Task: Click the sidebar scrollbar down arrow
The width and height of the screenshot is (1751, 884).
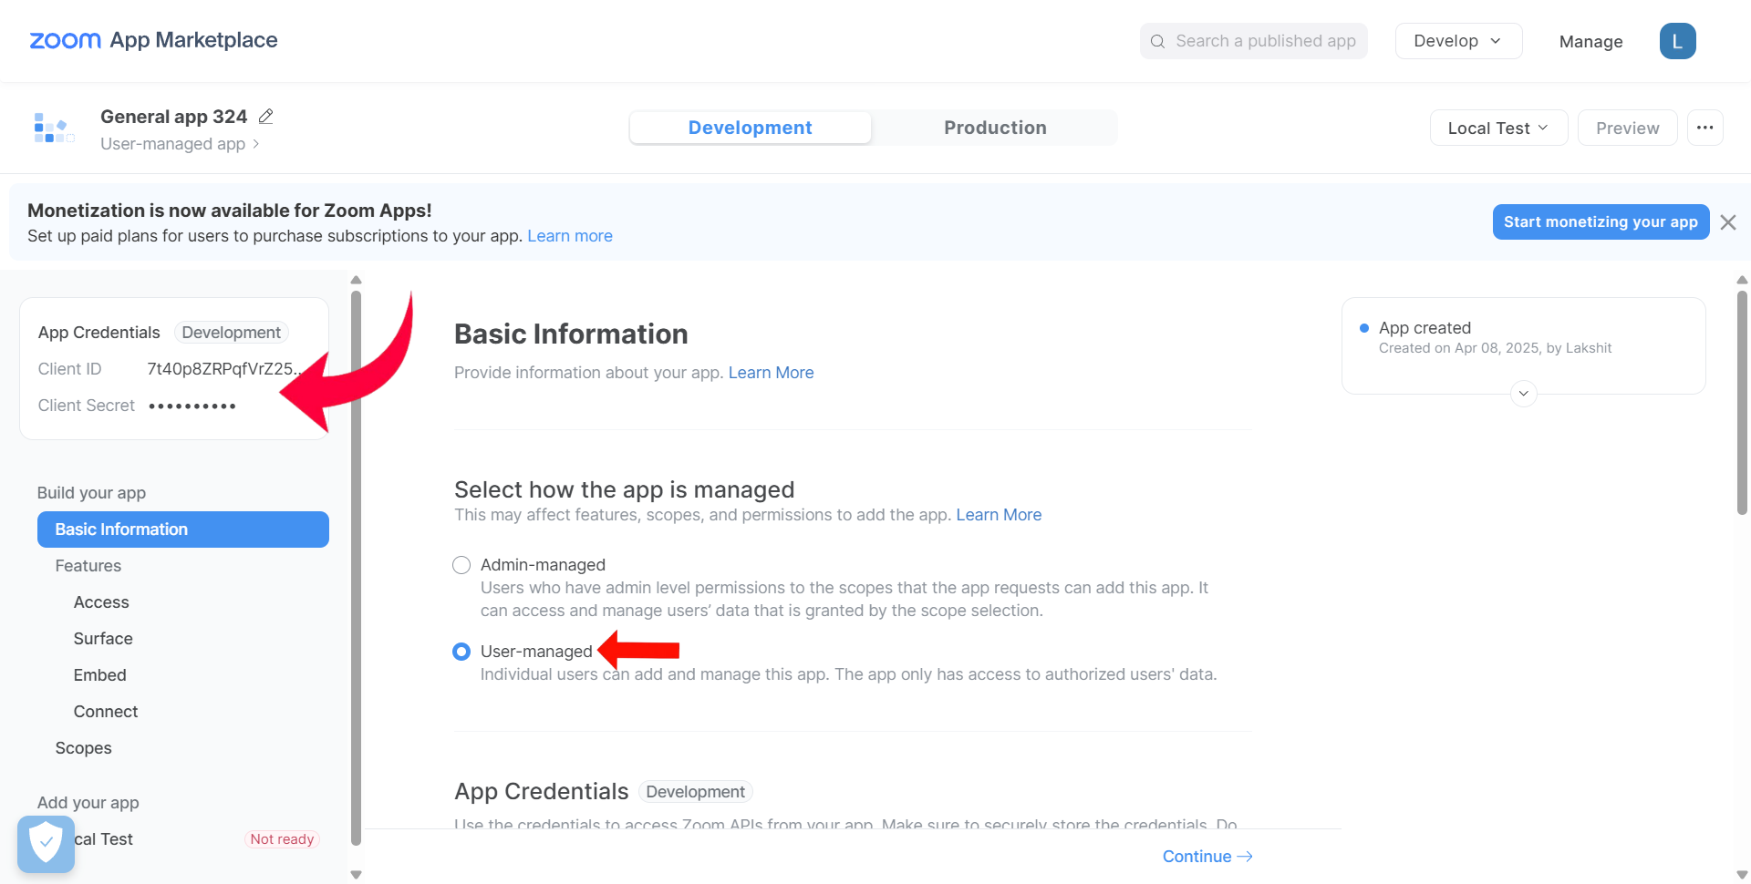Action: tap(357, 875)
